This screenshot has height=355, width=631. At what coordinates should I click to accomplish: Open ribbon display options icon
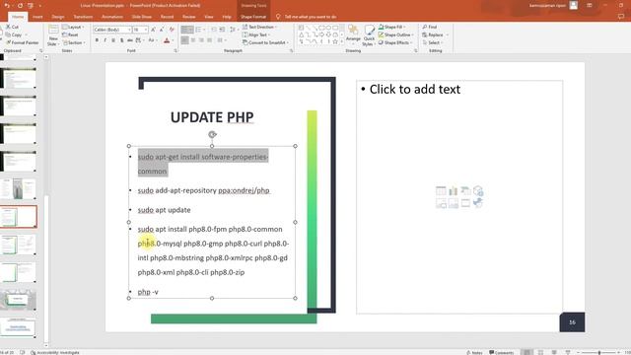click(x=590, y=5)
